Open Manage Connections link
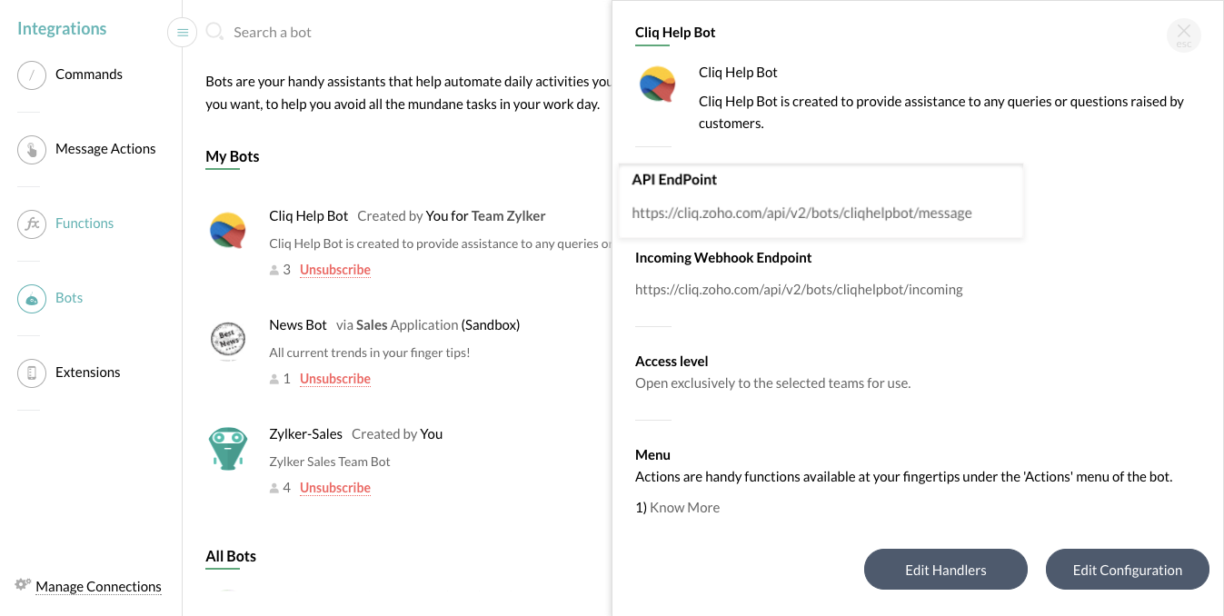Screen dimensions: 1224x616 point(98,587)
